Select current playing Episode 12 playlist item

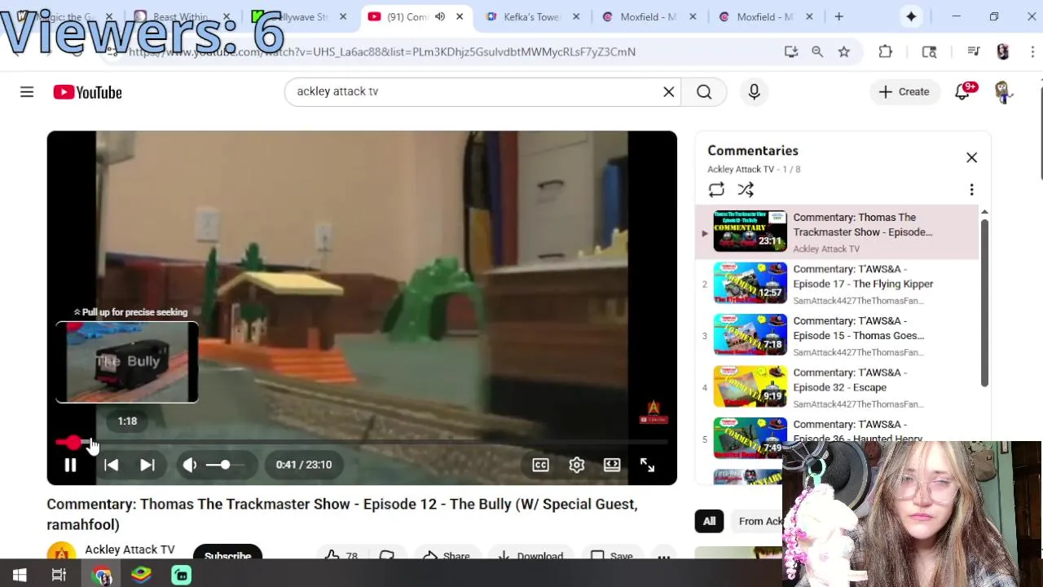[838, 232]
